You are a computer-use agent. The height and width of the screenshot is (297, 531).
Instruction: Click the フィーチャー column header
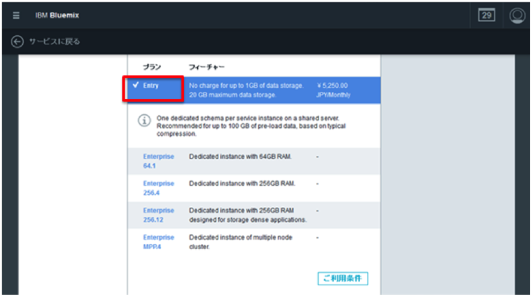(x=207, y=67)
